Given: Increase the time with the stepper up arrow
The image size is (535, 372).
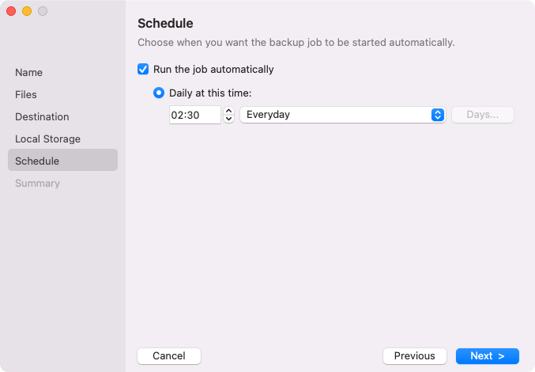Looking at the screenshot, I should [x=229, y=111].
